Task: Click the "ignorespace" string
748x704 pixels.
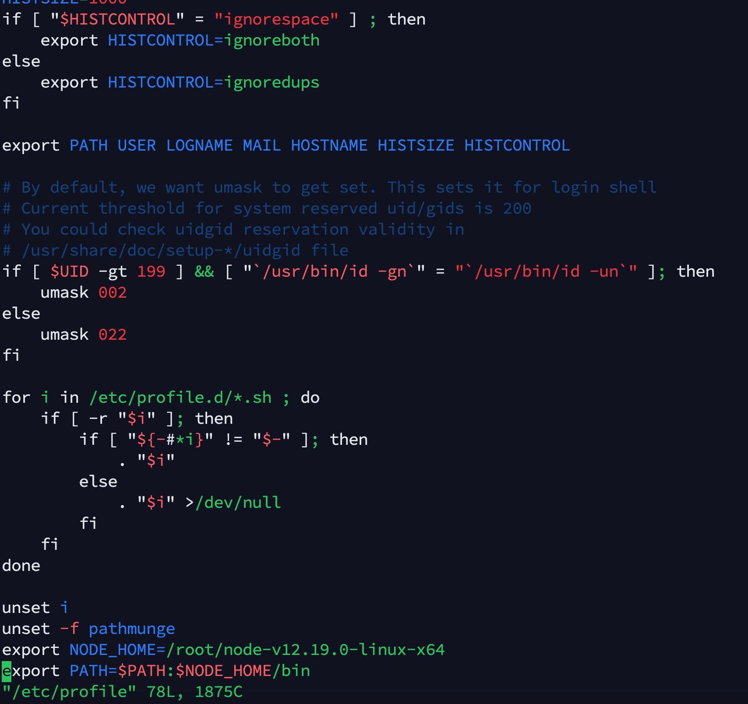Action: pos(276,19)
